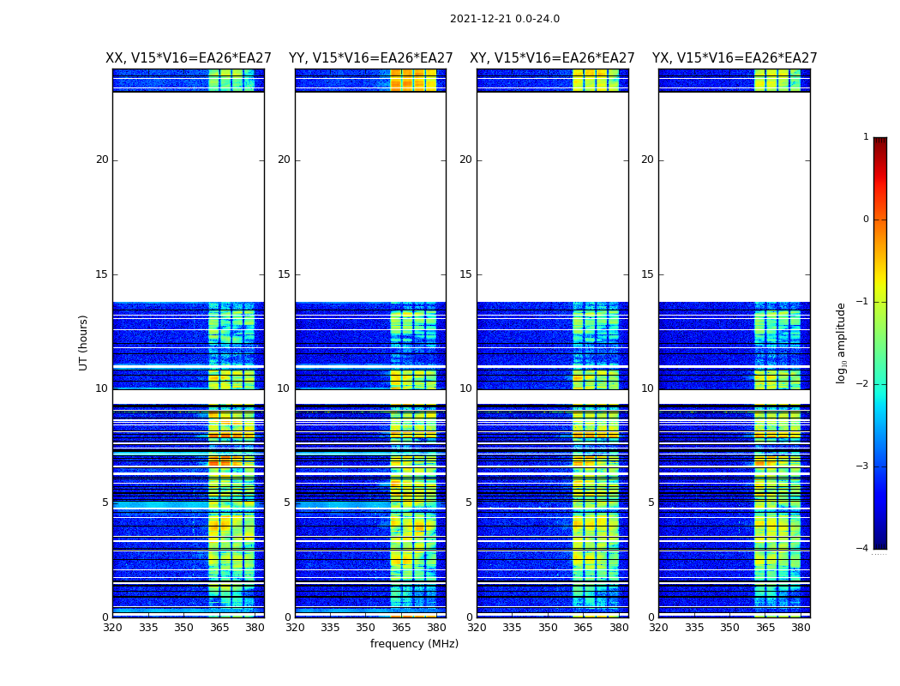Click the YX, V15*V16=EA26*EA27 panel title
The height and width of the screenshot is (686, 900).
tap(734, 58)
